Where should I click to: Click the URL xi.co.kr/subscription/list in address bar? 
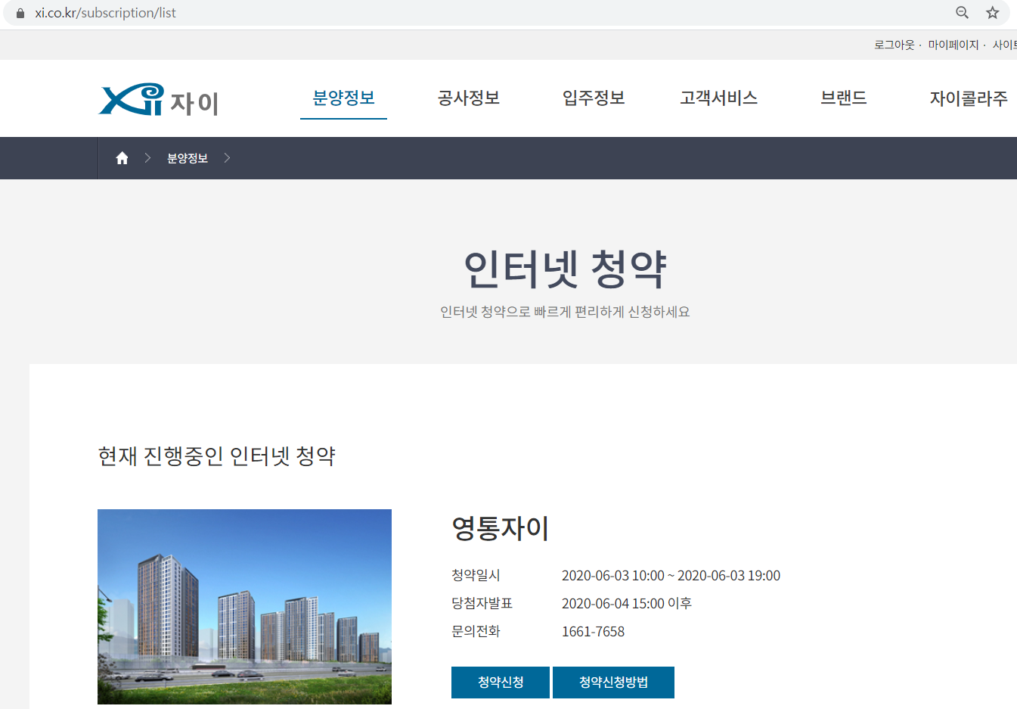coord(105,13)
